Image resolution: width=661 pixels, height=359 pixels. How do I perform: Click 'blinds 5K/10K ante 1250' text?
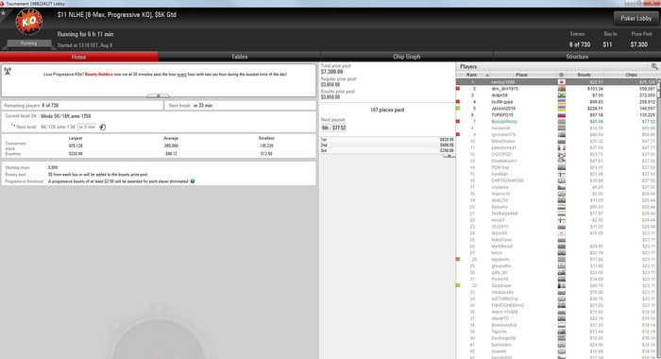coord(66,116)
